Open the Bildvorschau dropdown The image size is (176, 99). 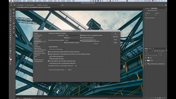[72, 35]
